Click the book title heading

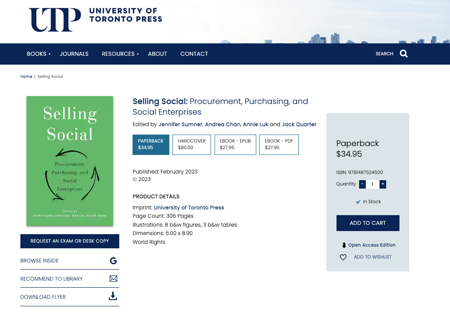(x=220, y=107)
